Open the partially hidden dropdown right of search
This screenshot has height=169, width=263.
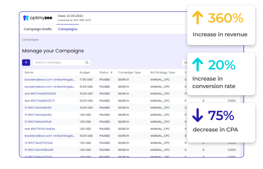click(184, 62)
